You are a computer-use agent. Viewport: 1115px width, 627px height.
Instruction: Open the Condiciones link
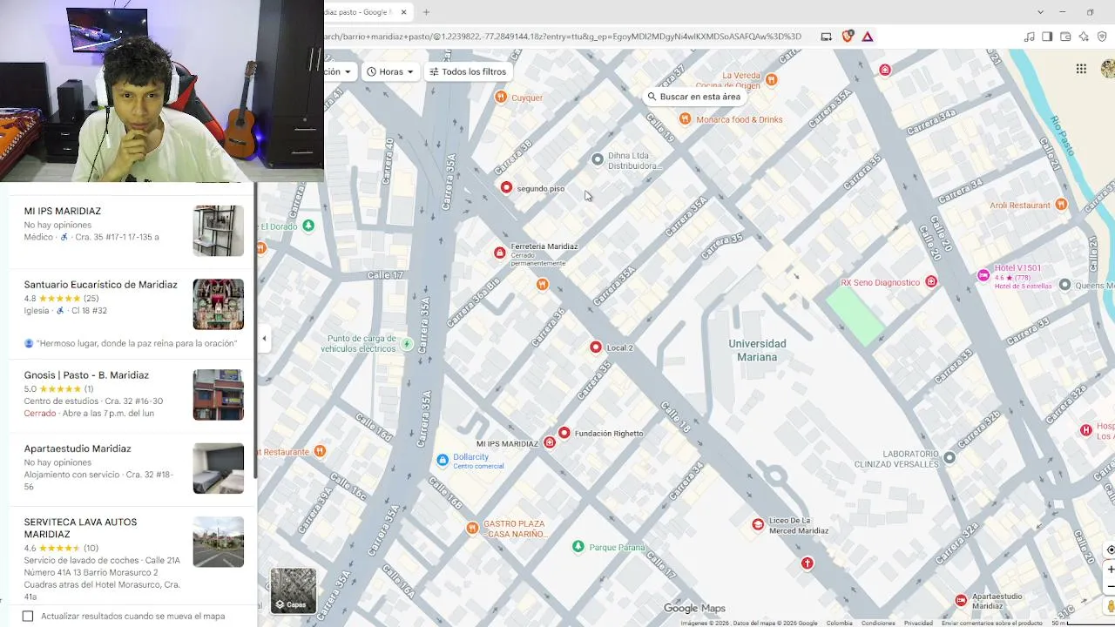[878, 623]
